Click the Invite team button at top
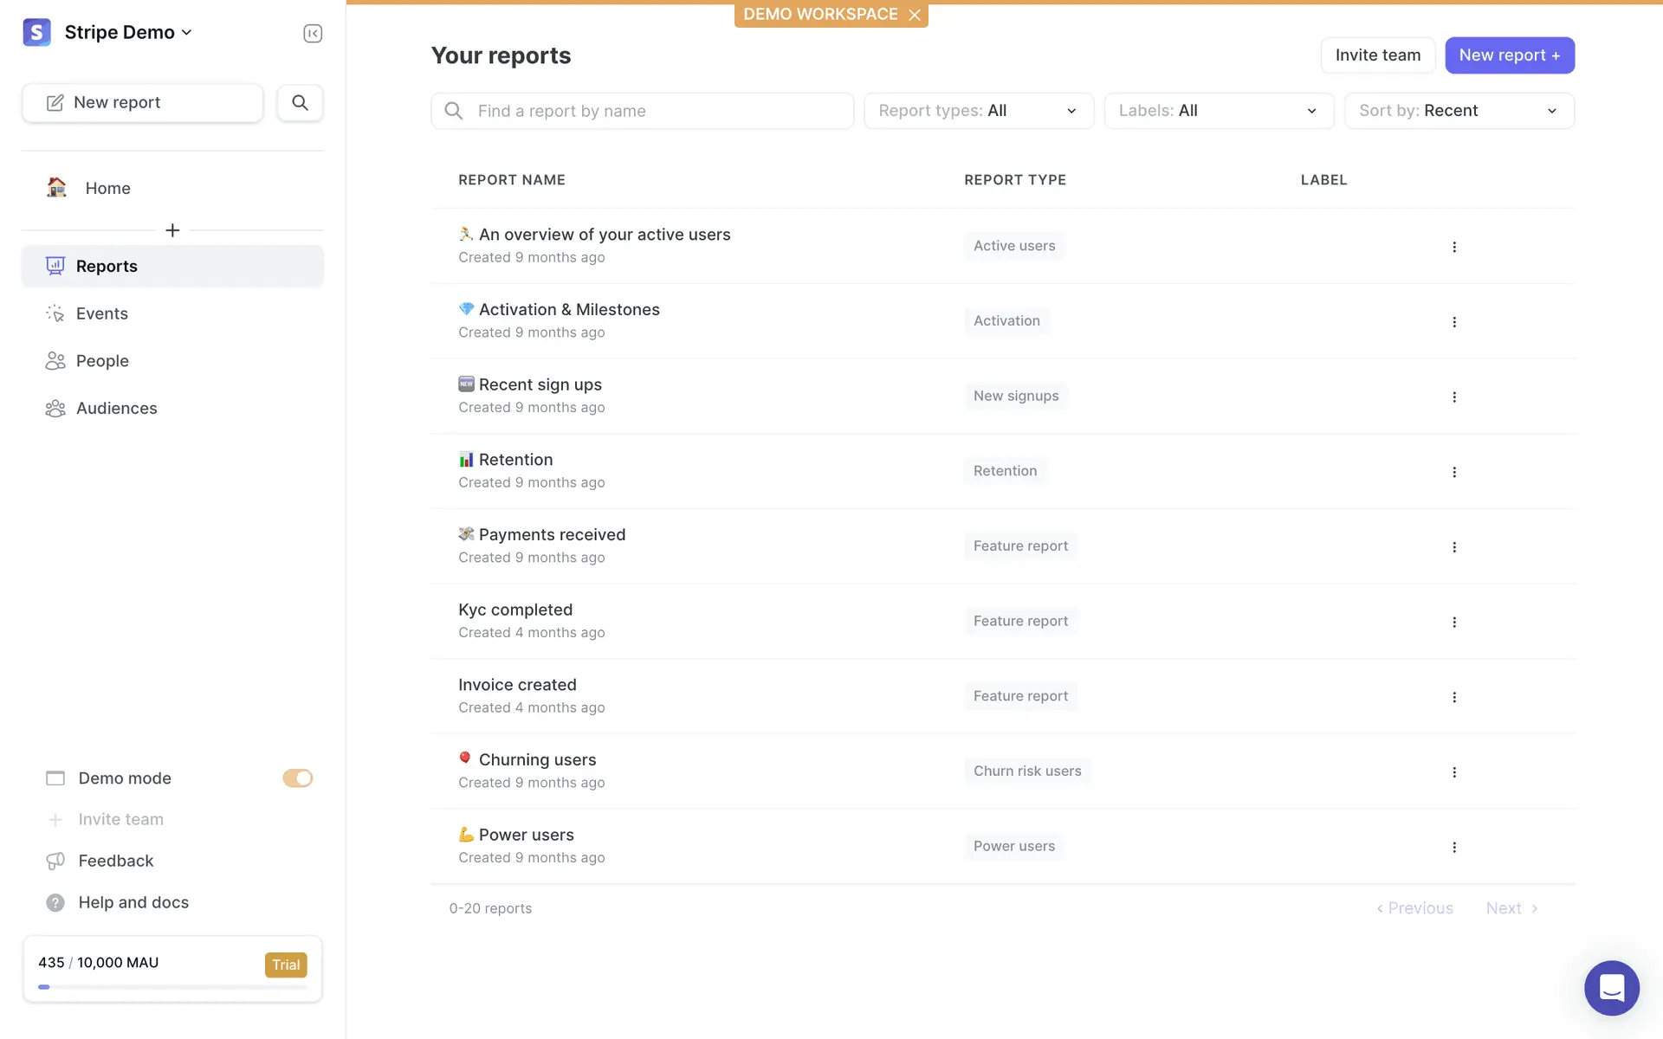This screenshot has height=1039, width=1663. click(x=1377, y=55)
